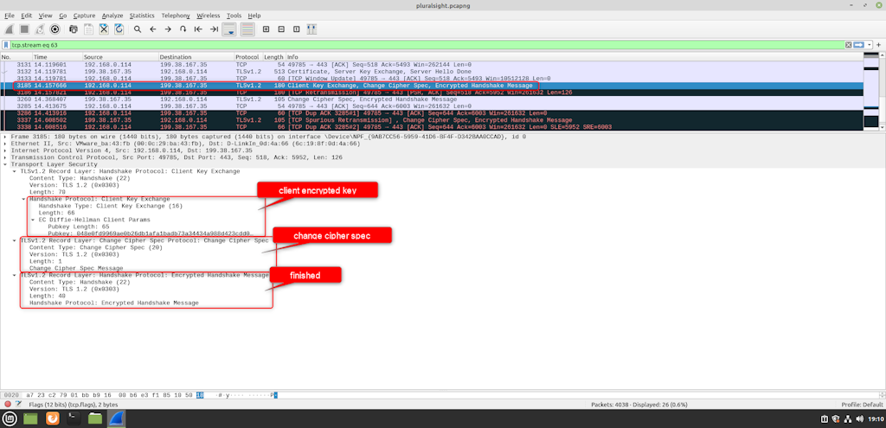Collapse Change Cipher Spec record layer
This screenshot has width=886, height=428.
[14, 240]
